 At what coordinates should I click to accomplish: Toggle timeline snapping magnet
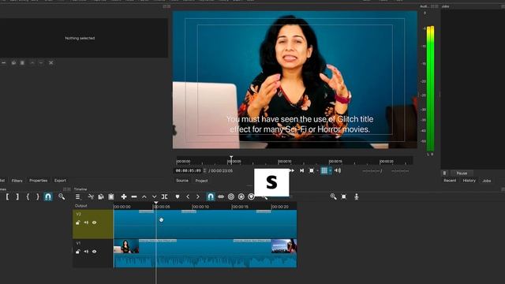(211, 196)
